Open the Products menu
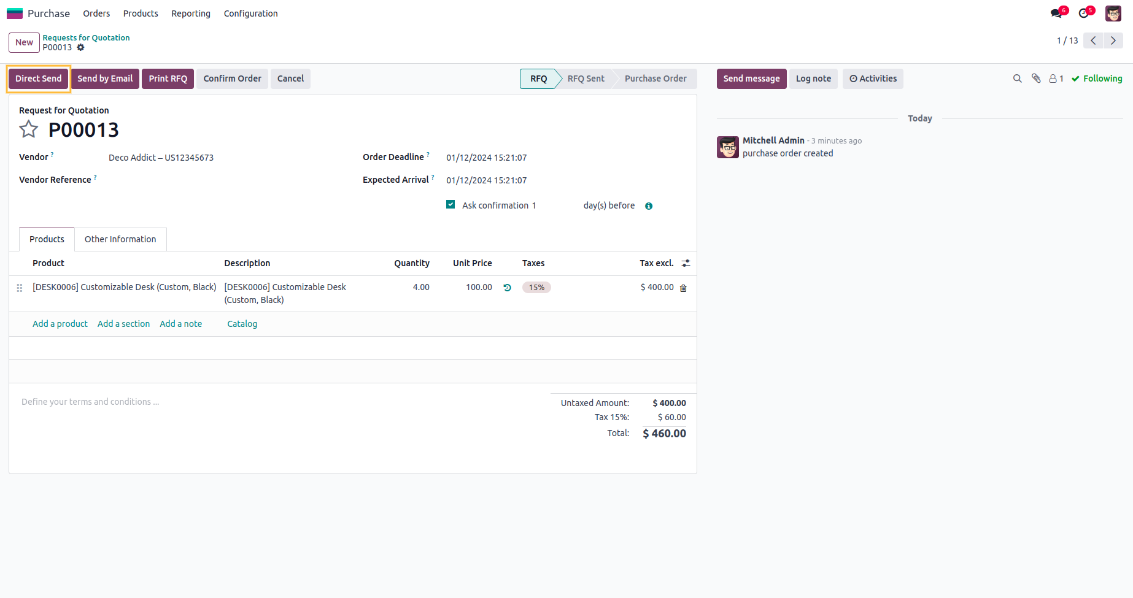1133x598 pixels. (141, 13)
